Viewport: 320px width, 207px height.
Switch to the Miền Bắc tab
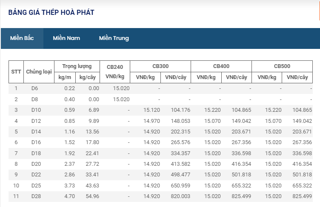coord(22,38)
